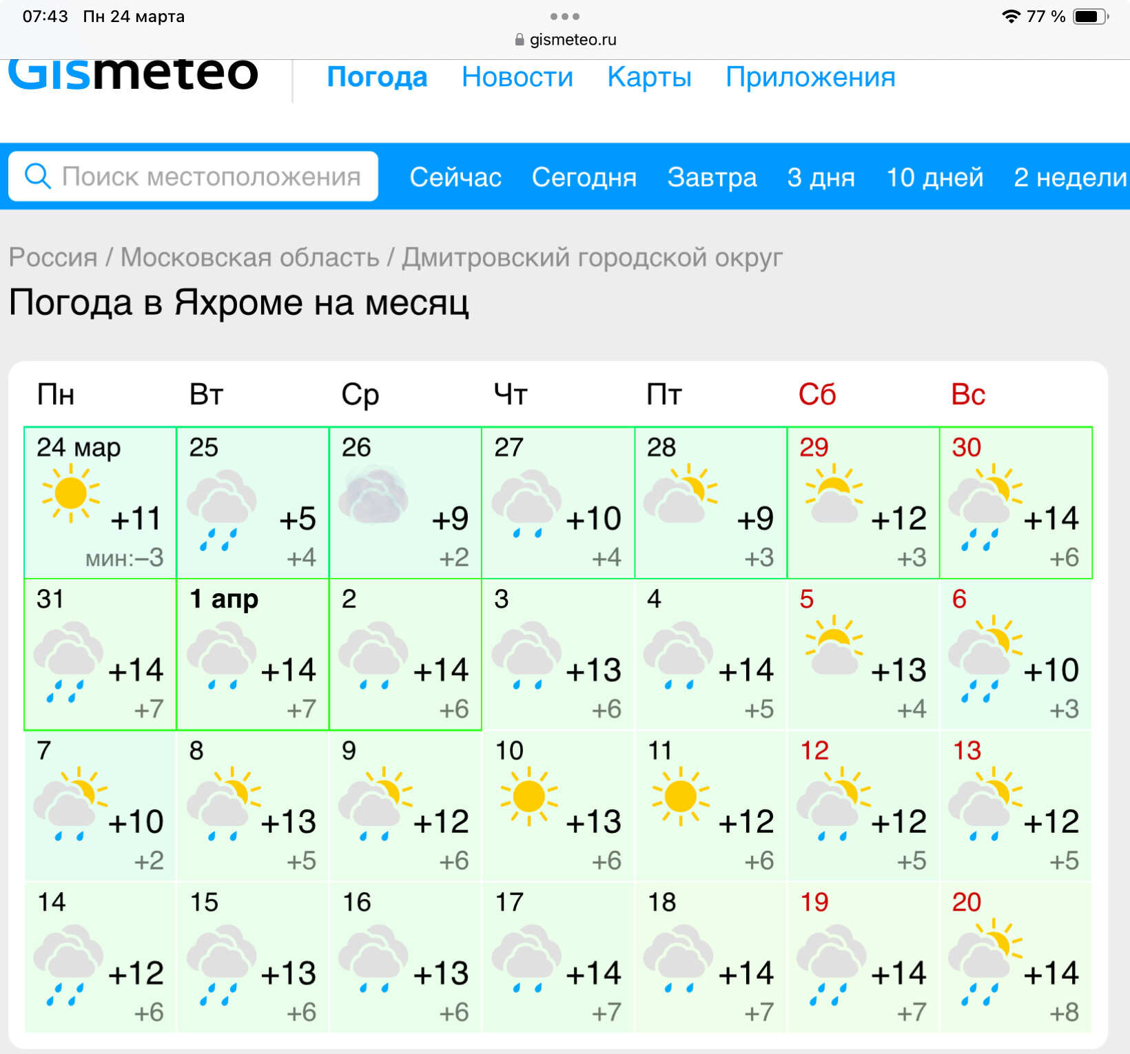Switch to the Завтра forecast tab
Viewport: 1130px width, 1054px height.
pyautogui.click(x=712, y=177)
